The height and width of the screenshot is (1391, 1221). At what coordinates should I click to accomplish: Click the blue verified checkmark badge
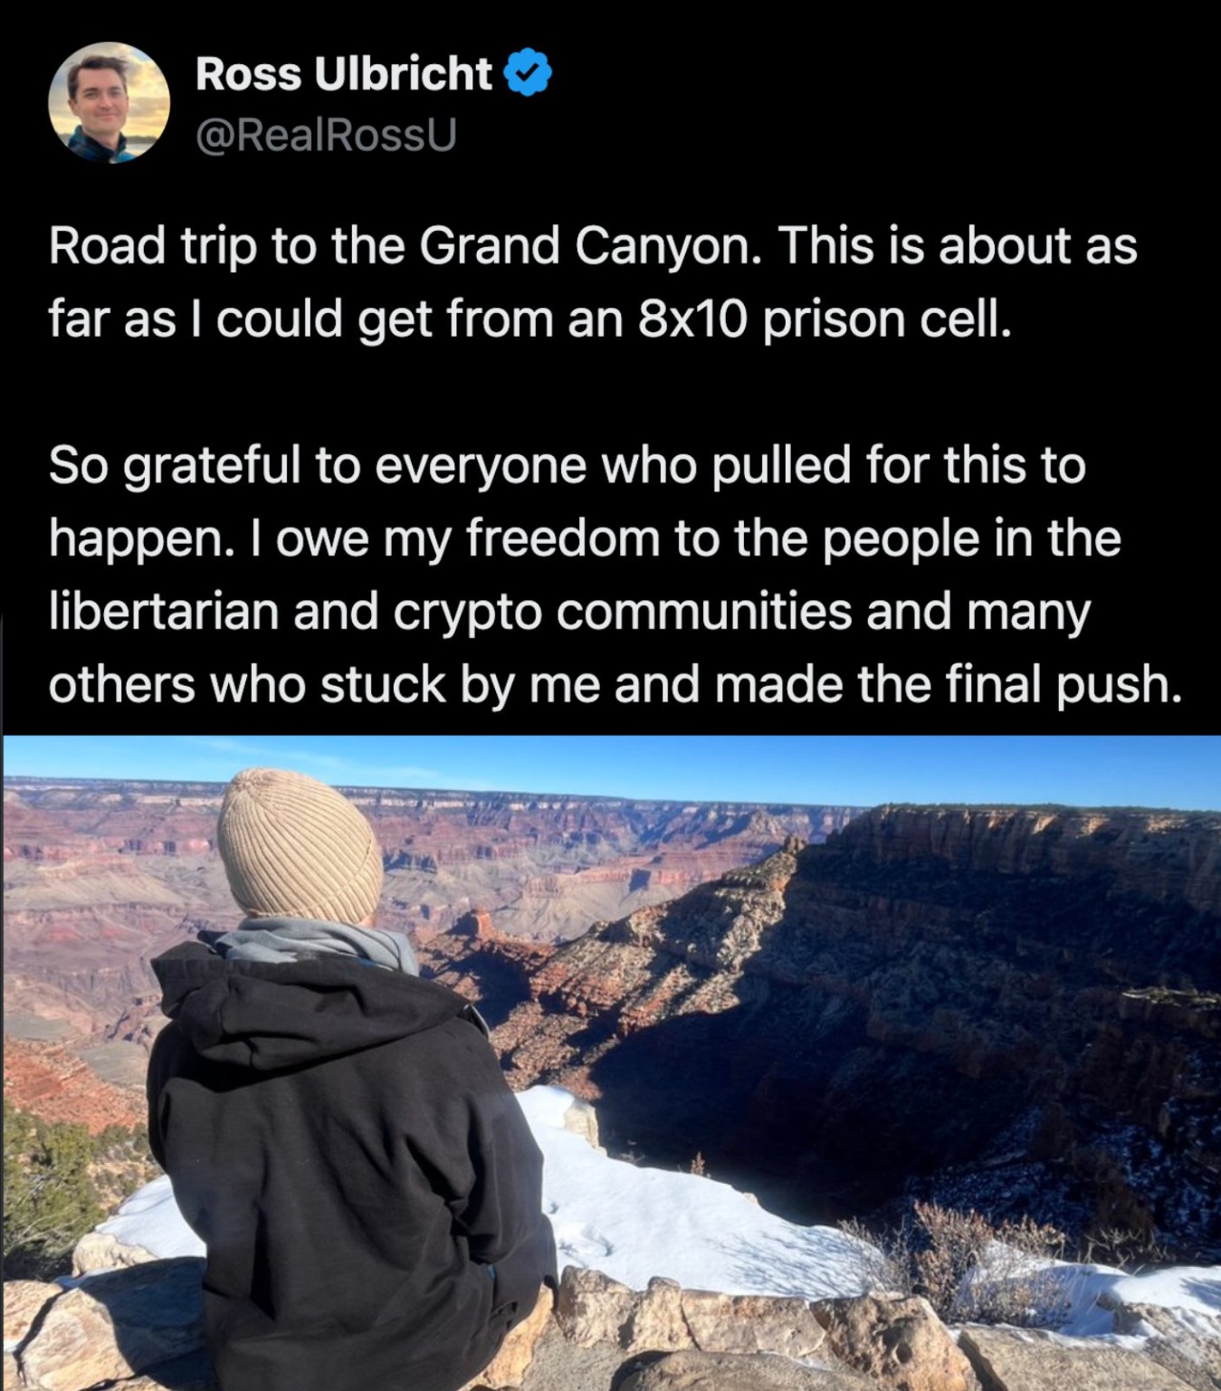tap(527, 73)
